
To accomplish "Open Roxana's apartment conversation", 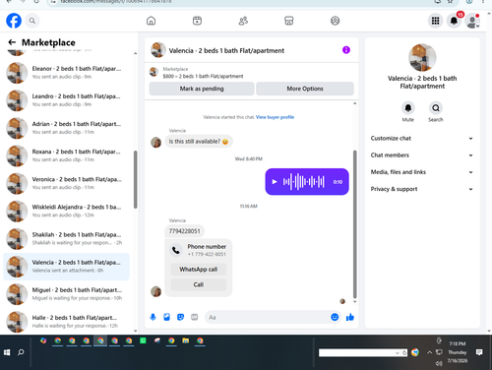I will point(66,155).
